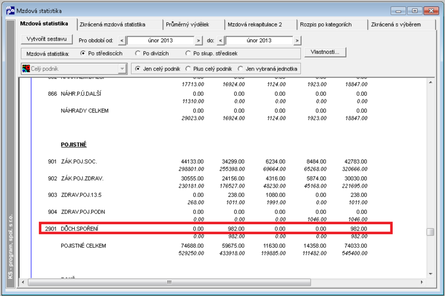
Task: Select Jen celý podnik radio option
Action: [157, 68]
